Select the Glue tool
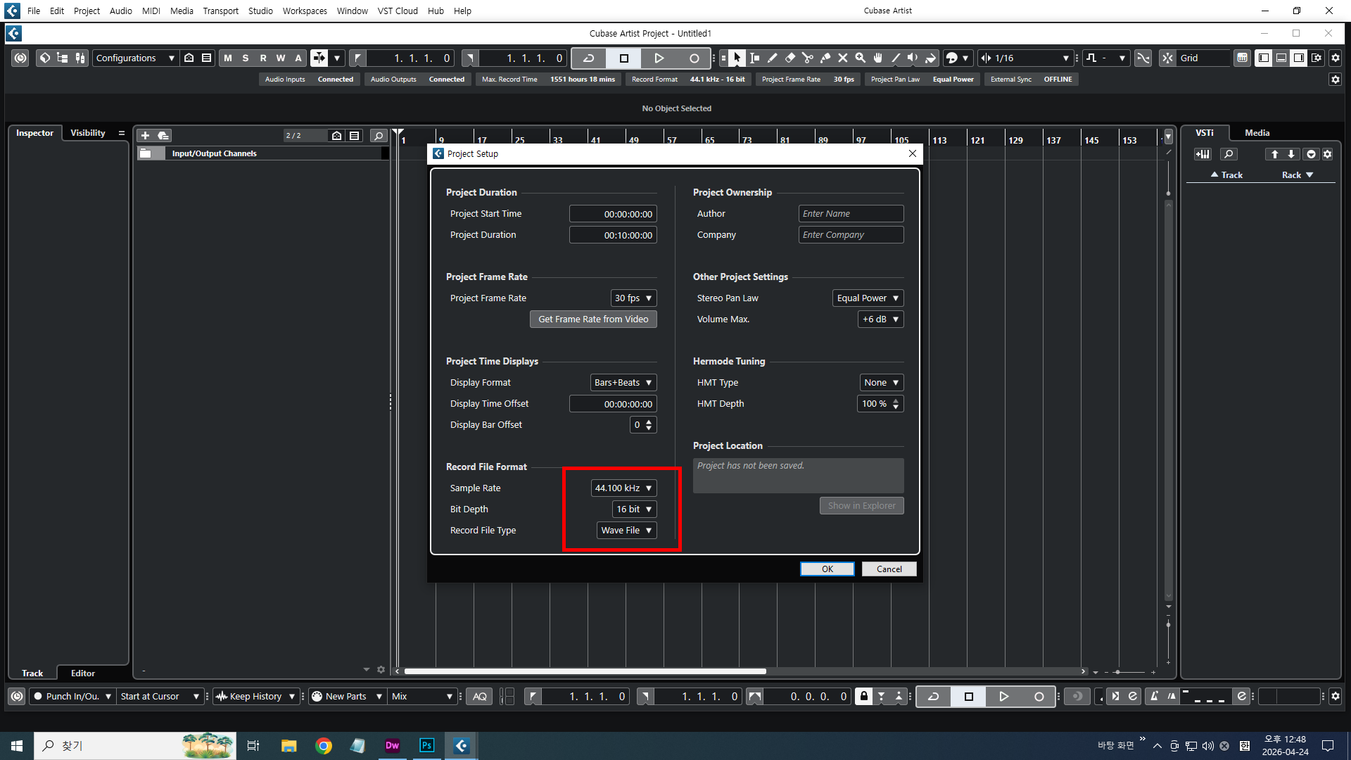1351x760 pixels. pyautogui.click(x=825, y=58)
